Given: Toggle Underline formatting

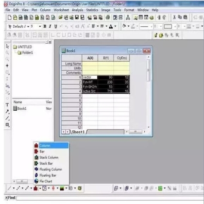Looking at the screenshot, I should 56,26.
